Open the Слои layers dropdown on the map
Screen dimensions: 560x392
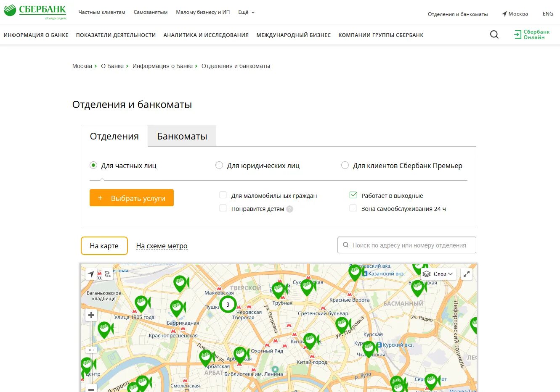[438, 274]
